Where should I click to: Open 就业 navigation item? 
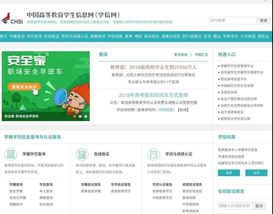coord(217,36)
